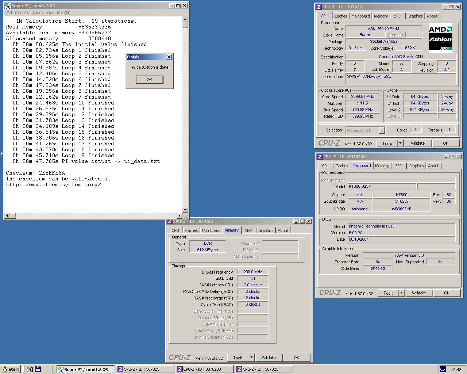Image resolution: width=467 pixels, height=374 pixels.
Task: Click the Multiplier value x 11.5
Action: coord(363,103)
